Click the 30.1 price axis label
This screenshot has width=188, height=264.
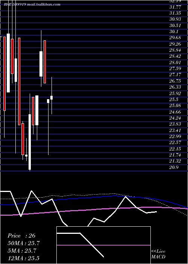(174, 32)
